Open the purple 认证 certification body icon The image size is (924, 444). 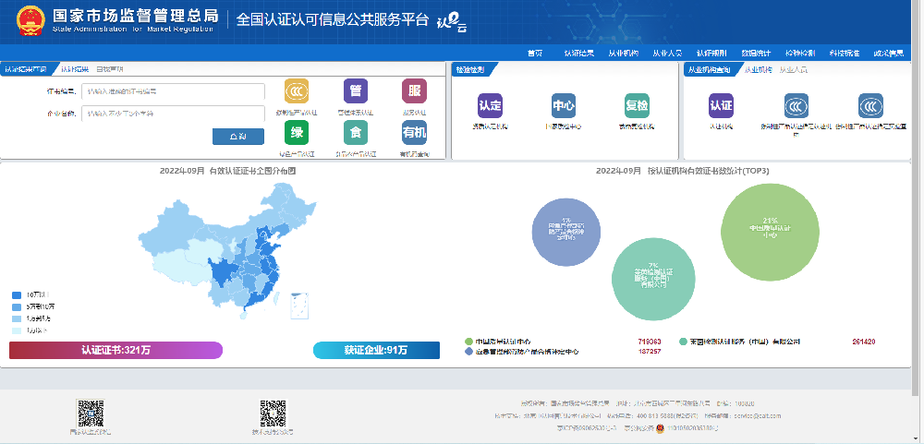(x=721, y=105)
